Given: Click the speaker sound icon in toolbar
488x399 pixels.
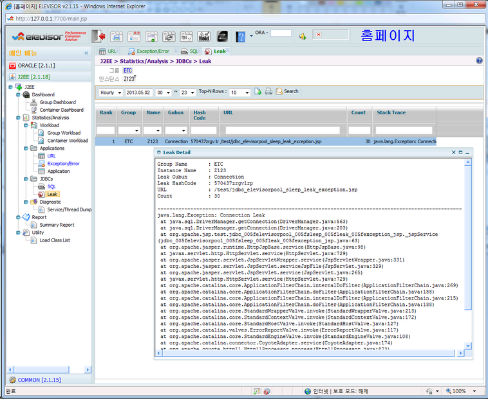Looking at the screenshot, I should [303, 37].
